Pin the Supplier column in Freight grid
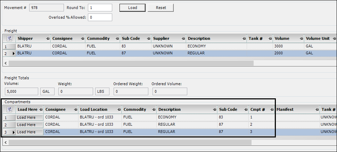Viewport: 337px width, 152px height. 183,38
